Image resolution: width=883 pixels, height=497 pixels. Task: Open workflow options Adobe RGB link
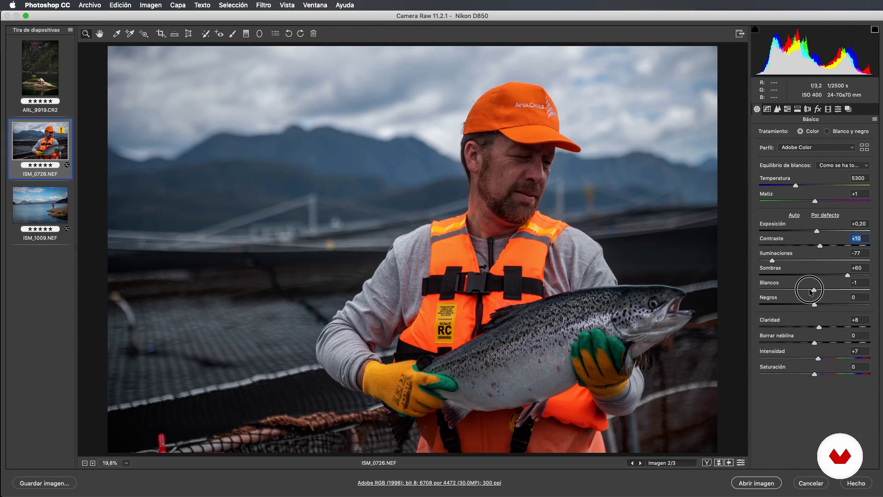click(x=429, y=483)
